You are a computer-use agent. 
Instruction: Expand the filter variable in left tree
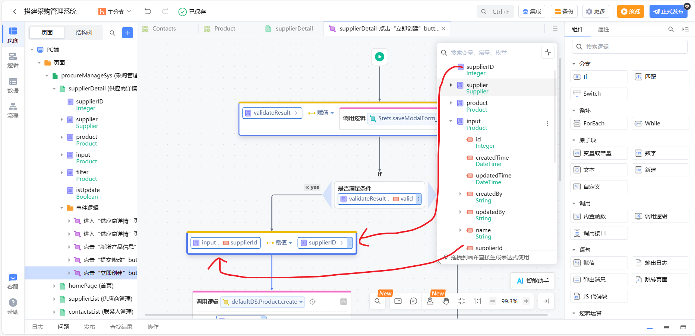[62, 172]
